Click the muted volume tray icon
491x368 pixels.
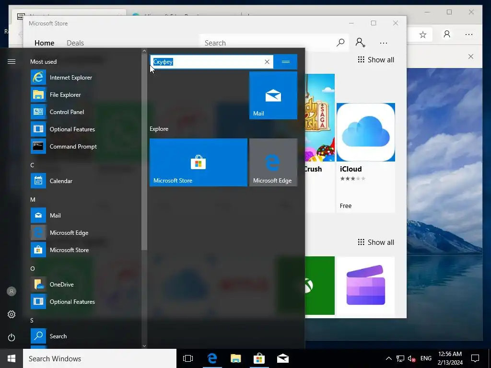[411, 358]
